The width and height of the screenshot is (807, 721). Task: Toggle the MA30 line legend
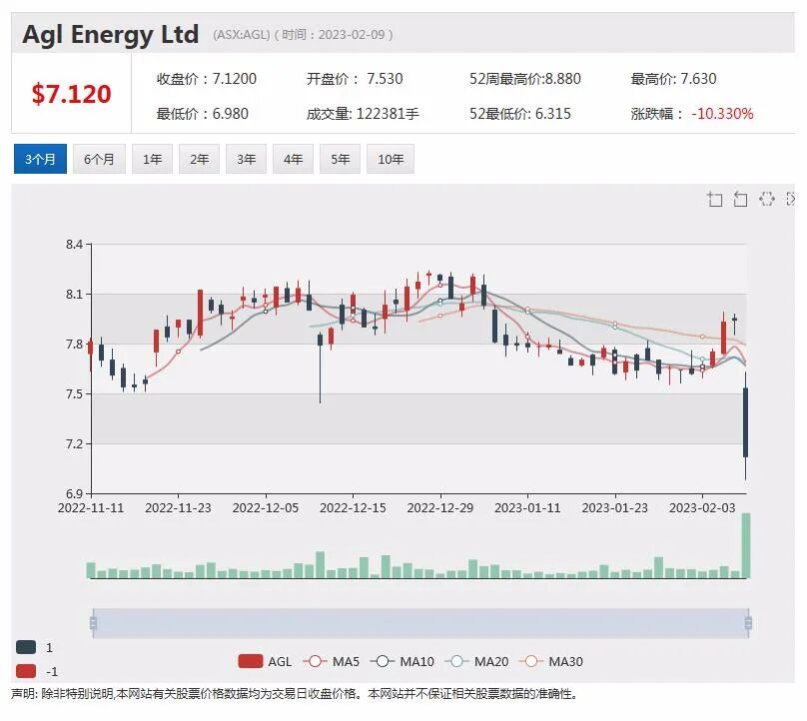point(551,661)
